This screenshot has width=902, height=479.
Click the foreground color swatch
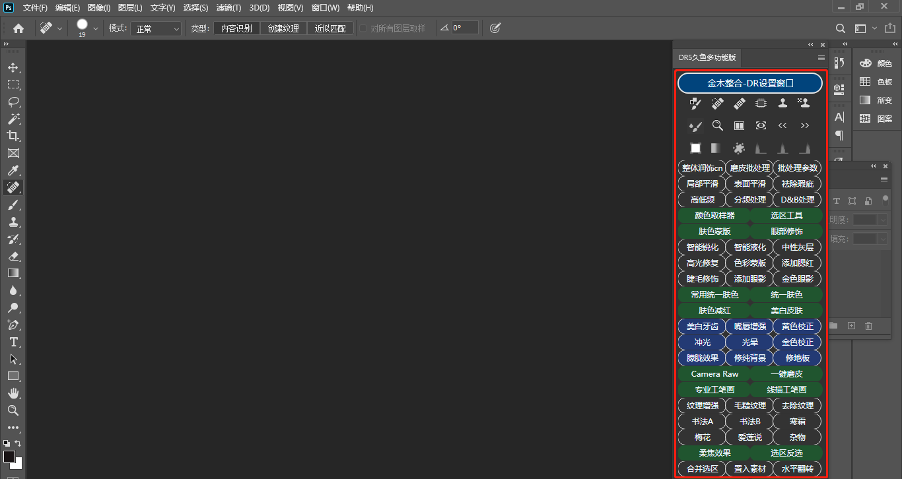[x=9, y=457]
